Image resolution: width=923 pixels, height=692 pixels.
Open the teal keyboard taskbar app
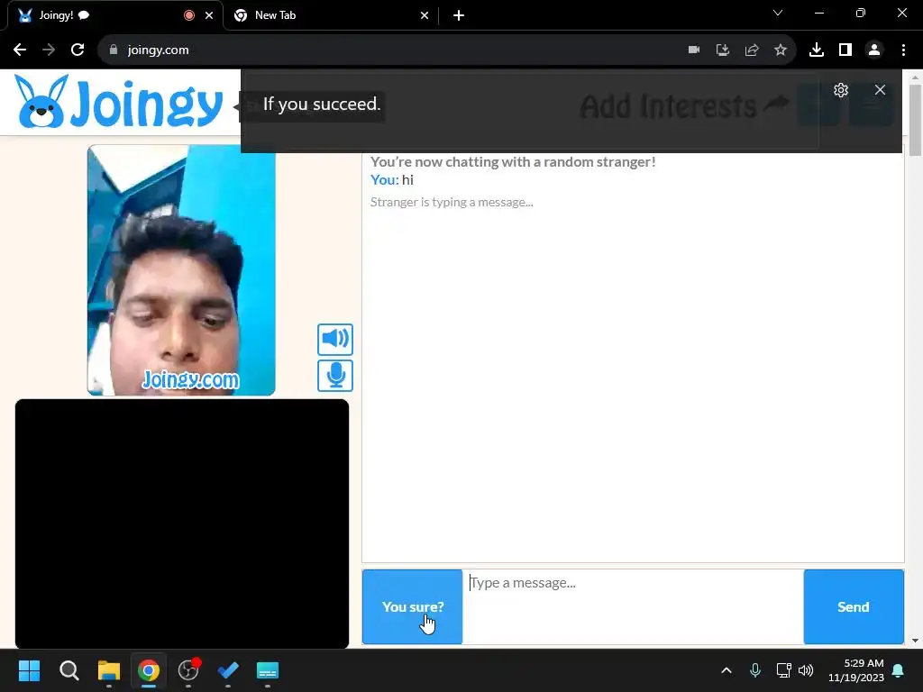click(x=268, y=670)
